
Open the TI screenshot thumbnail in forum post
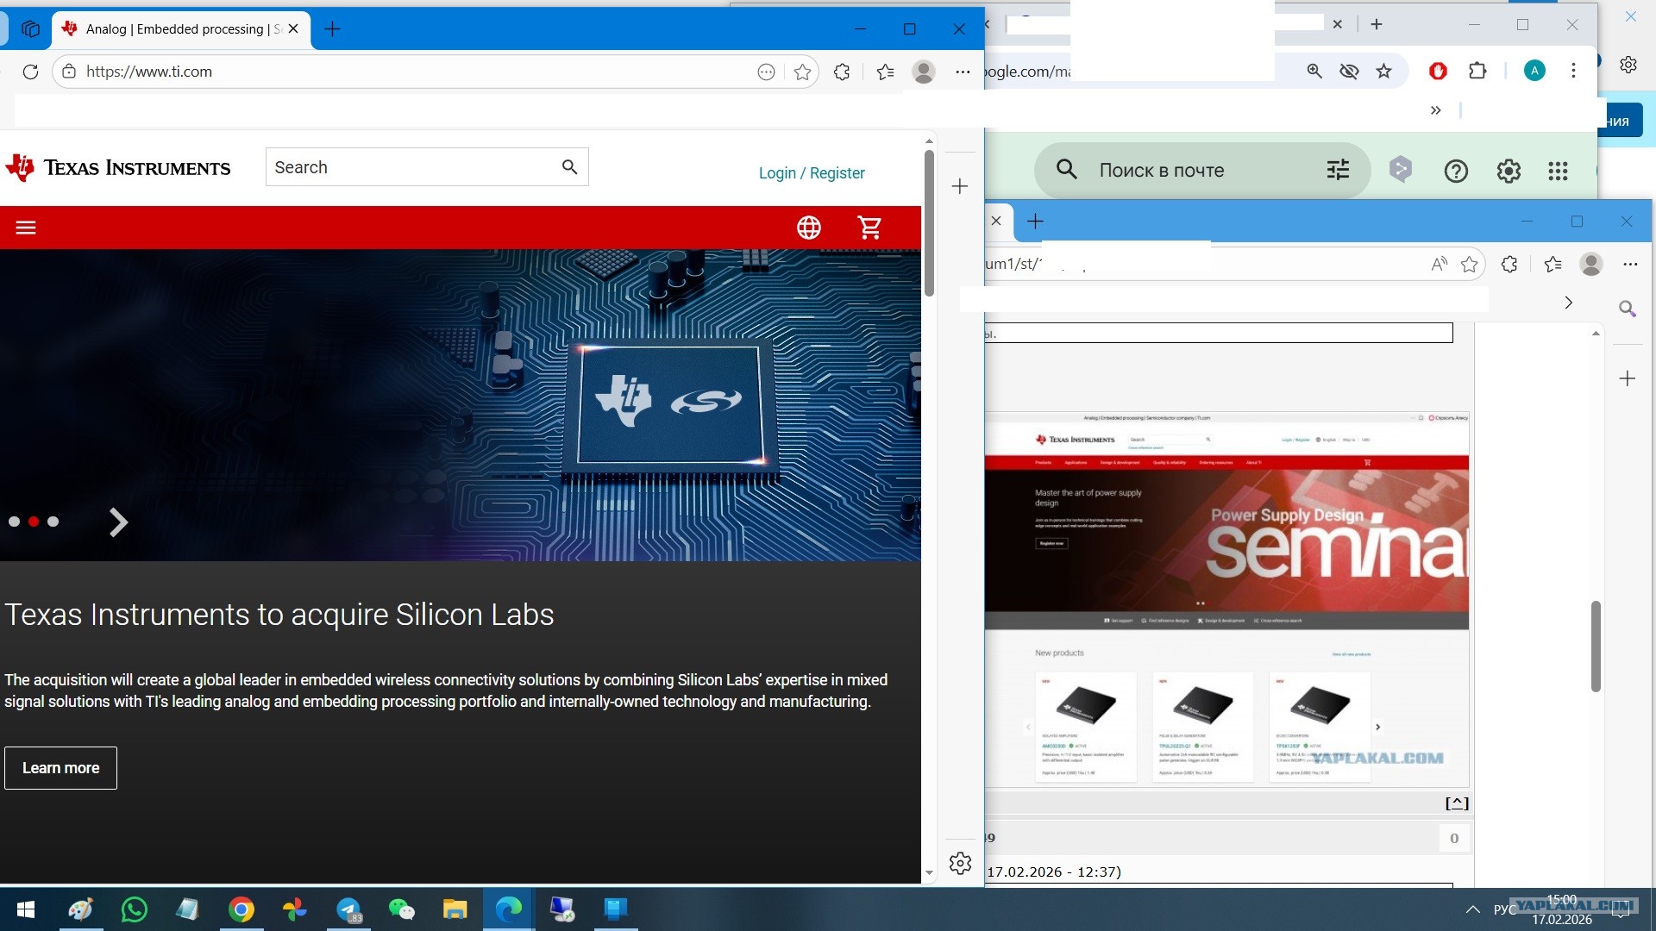1226,599
